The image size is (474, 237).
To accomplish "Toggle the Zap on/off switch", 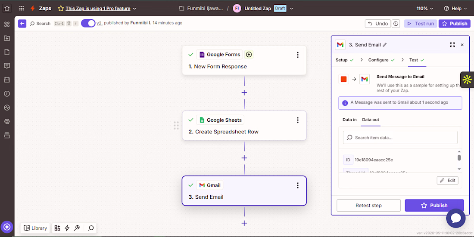I will point(88,23).
